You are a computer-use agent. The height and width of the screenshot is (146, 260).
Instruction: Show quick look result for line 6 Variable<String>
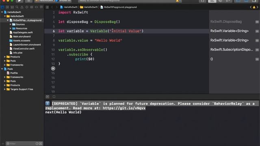(257, 31)
